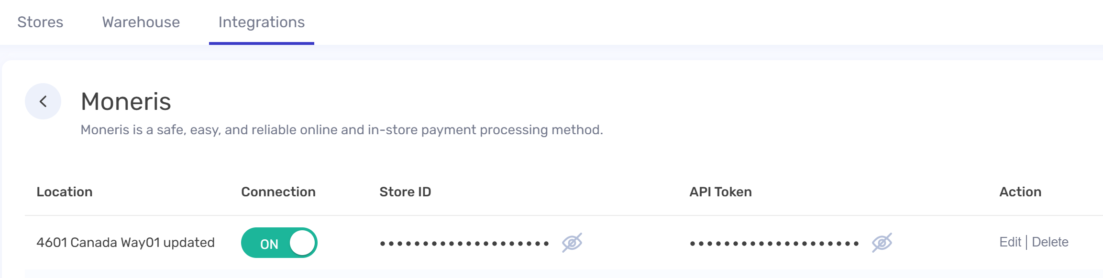Image resolution: width=1103 pixels, height=278 pixels.
Task: Click the masked API Token dots
Action: pyautogui.click(x=774, y=244)
